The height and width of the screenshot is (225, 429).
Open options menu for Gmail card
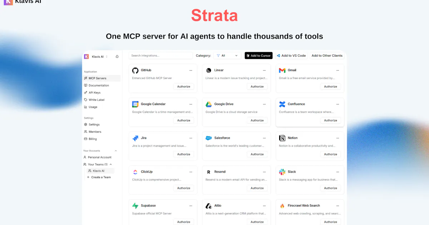click(338, 70)
